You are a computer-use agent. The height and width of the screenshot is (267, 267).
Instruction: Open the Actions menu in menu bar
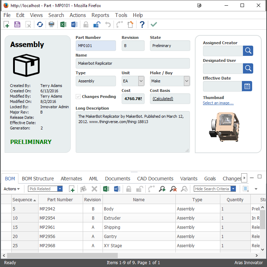coord(78,15)
